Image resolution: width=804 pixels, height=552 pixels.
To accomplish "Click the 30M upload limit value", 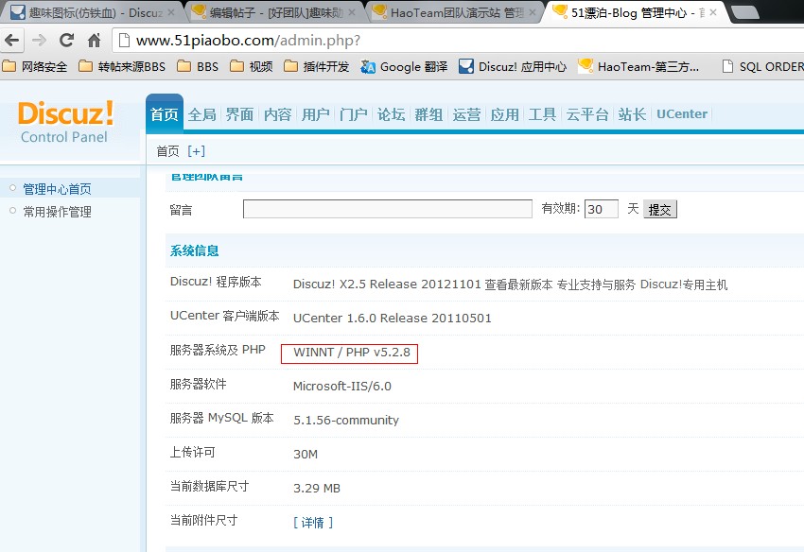I will click(306, 454).
